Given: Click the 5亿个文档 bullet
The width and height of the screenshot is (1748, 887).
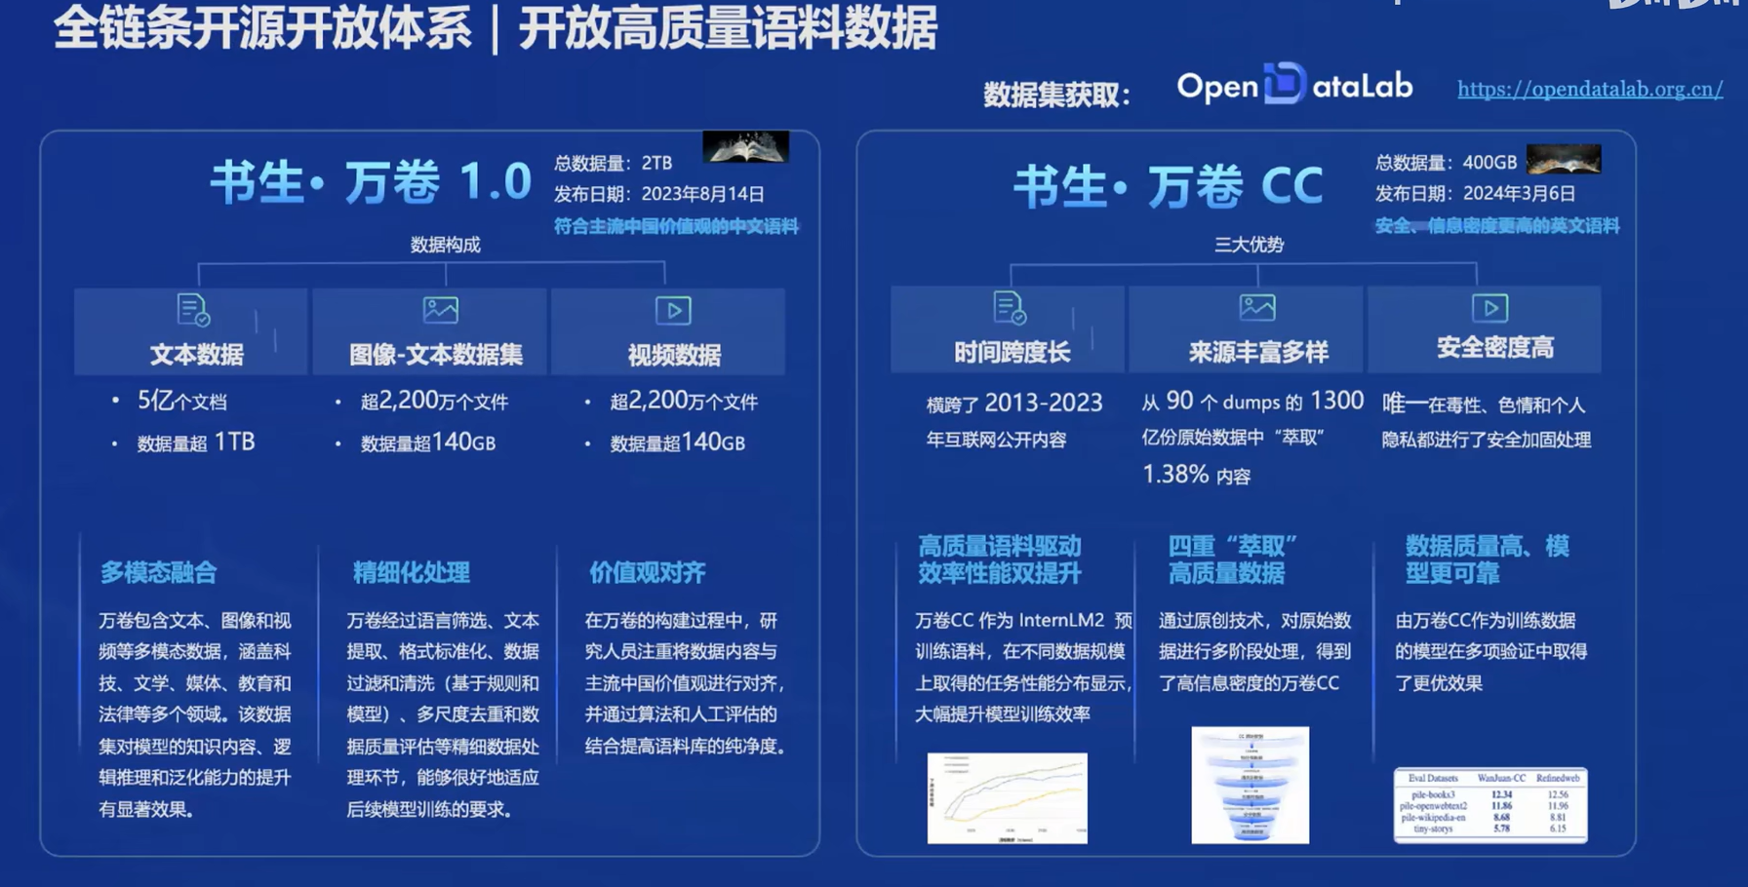Looking at the screenshot, I should (x=181, y=401).
